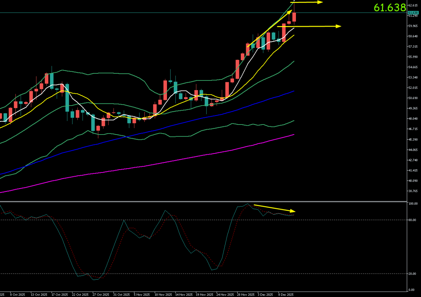The image size is (421, 297).
Task: Click the yellow downward arrow on the oscillator
Action: click(x=274, y=208)
